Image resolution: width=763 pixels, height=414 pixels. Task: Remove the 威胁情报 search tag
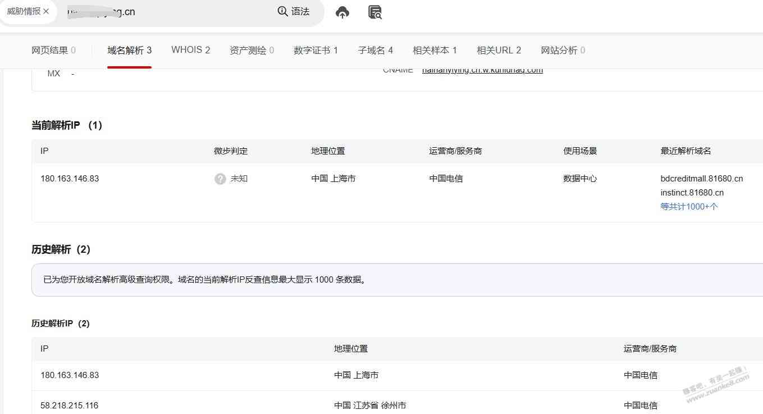coord(46,11)
